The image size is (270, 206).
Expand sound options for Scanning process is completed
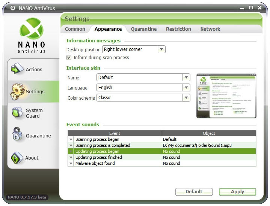[x=71, y=145]
